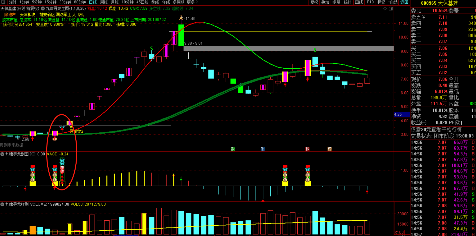Click the blue 财 marker badge
This screenshot has height=236, width=476.
[263, 149]
